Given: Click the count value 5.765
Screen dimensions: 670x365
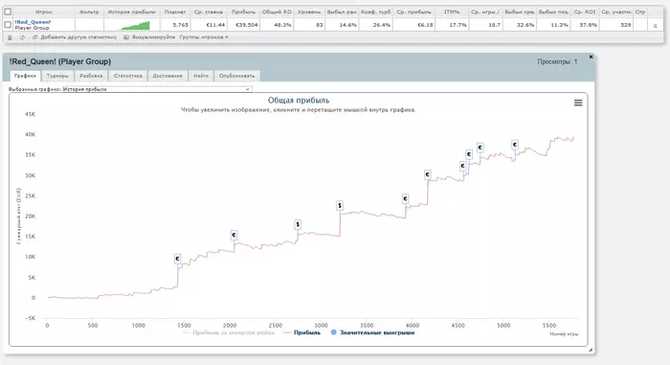Looking at the screenshot, I should (180, 25).
